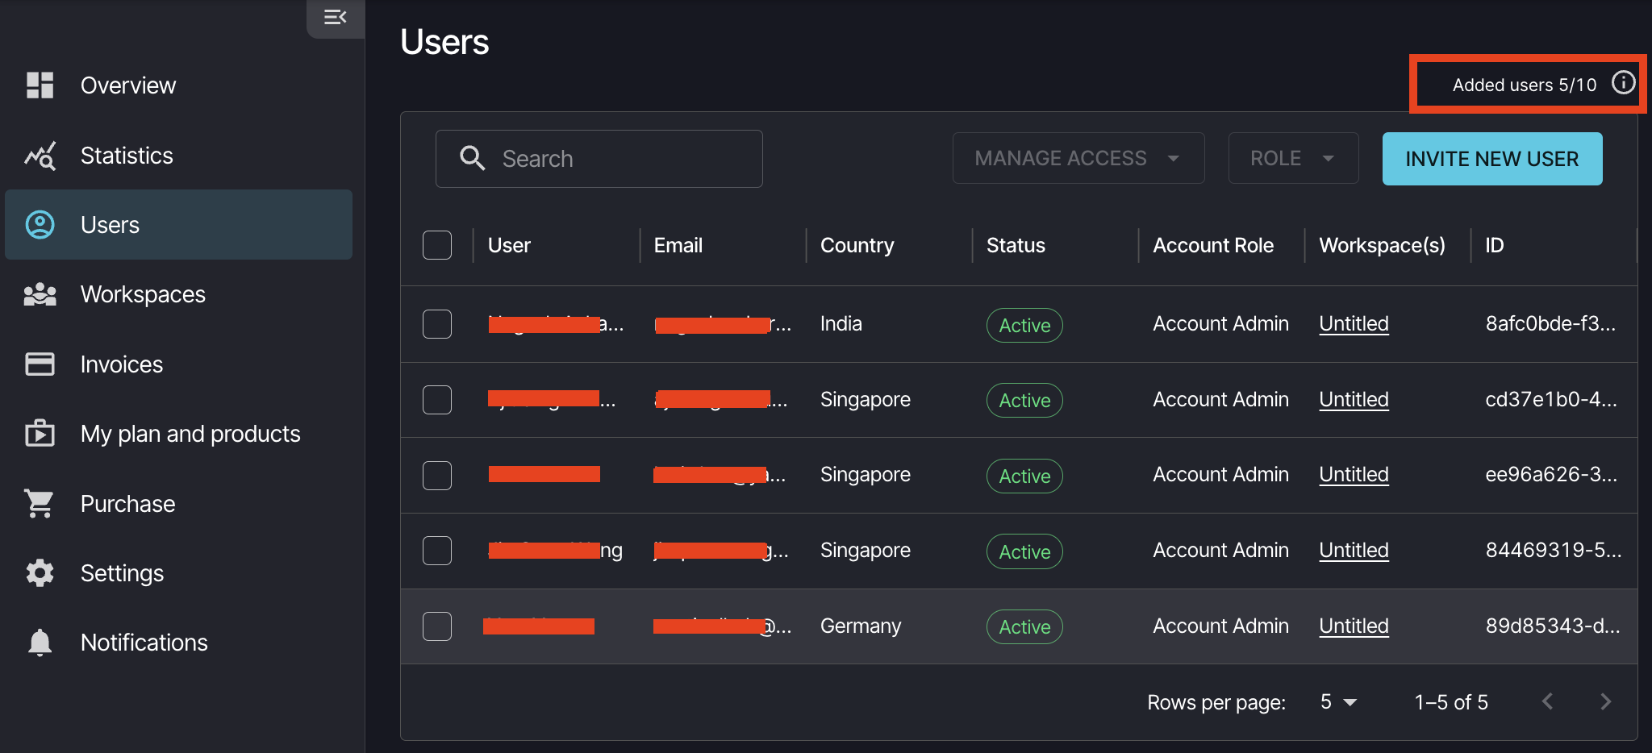Click the Overview dashboard icon
This screenshot has width=1652, height=753.
40,85
